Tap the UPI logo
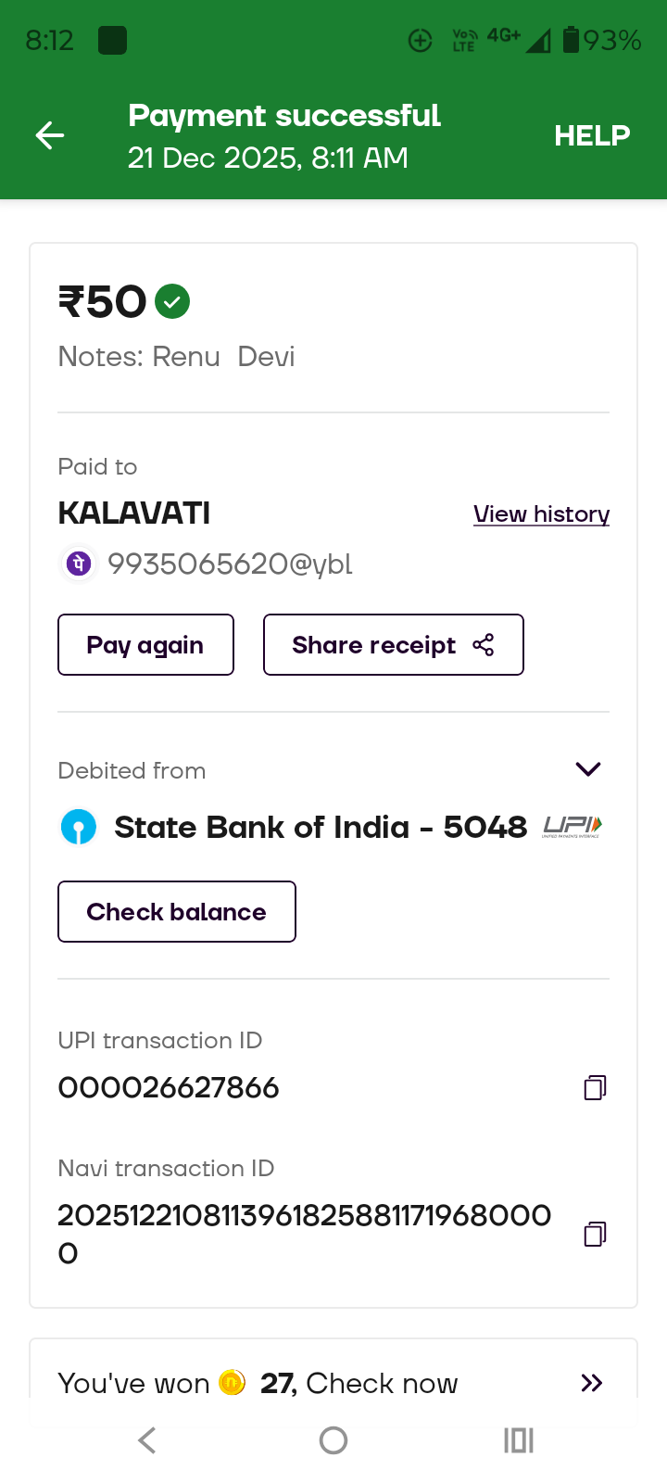 572,826
